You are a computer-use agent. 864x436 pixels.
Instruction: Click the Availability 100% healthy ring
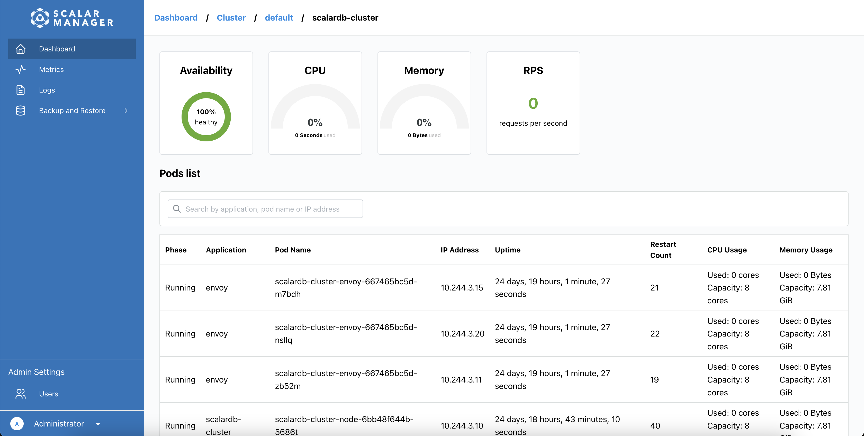click(x=206, y=117)
